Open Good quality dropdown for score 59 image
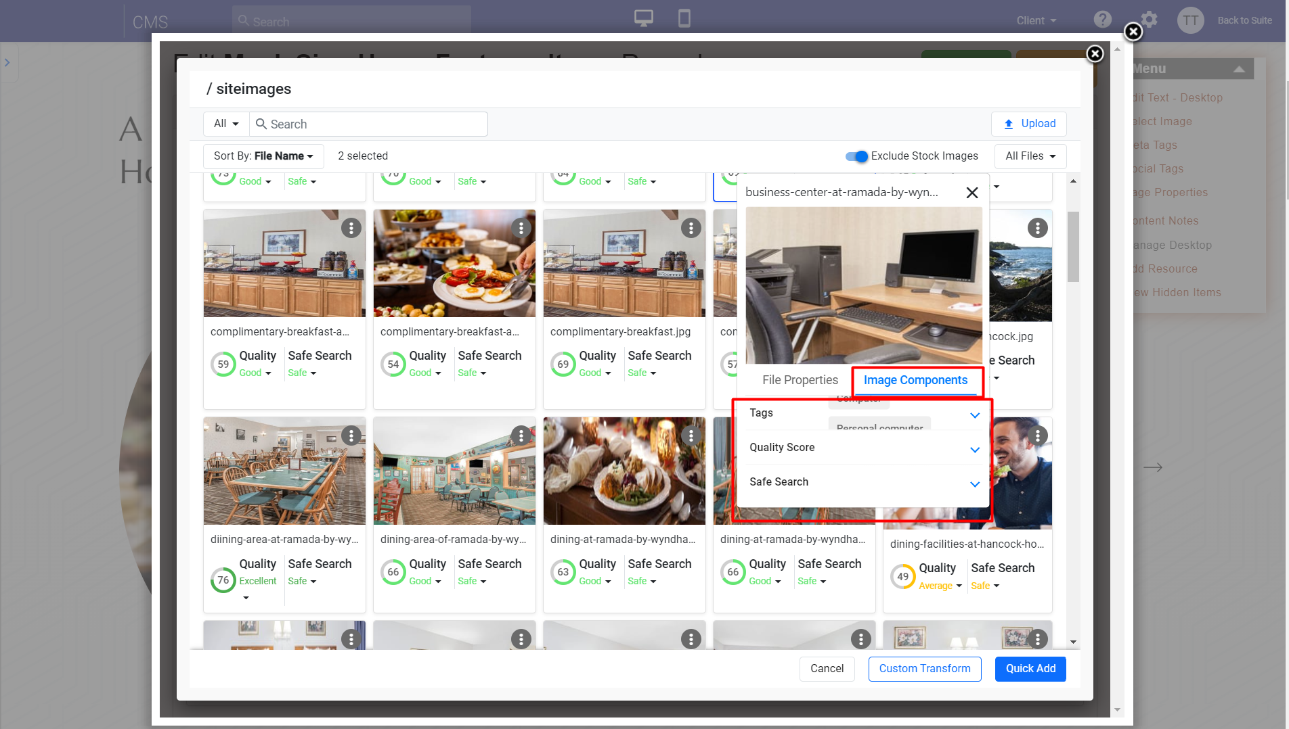The height and width of the screenshot is (729, 1289). point(255,373)
